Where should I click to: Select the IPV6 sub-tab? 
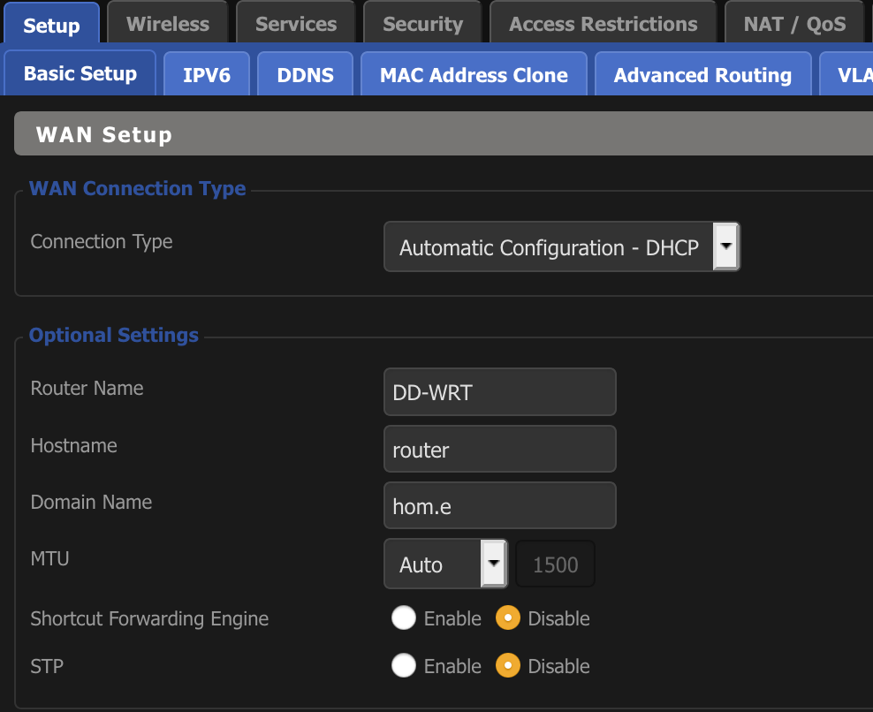[x=207, y=75]
